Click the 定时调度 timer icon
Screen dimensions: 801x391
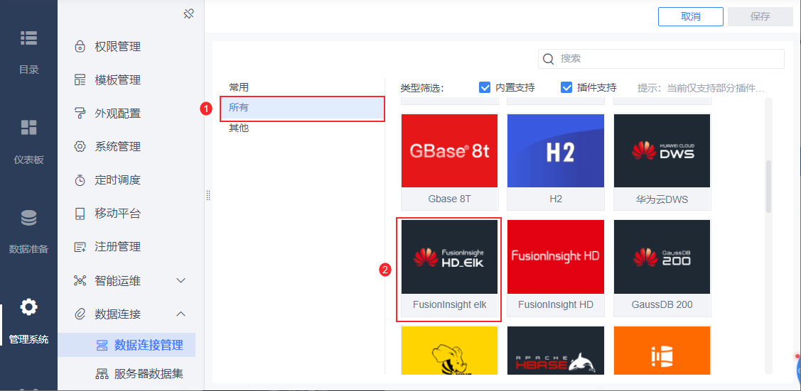coord(80,180)
